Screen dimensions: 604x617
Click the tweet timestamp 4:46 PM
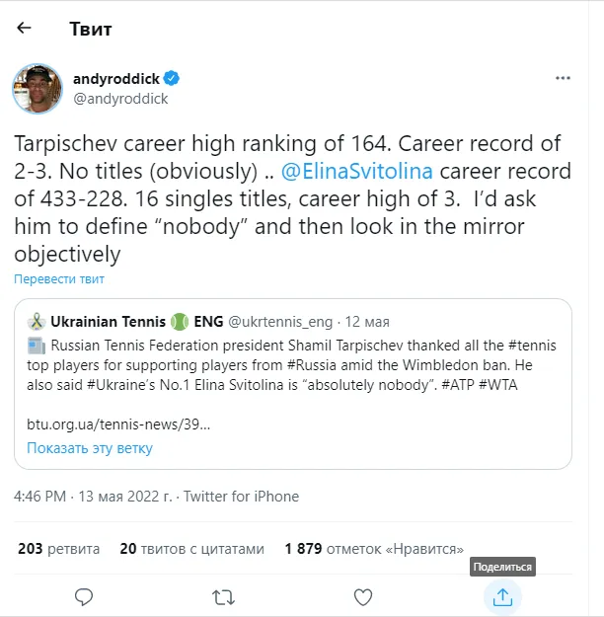point(40,497)
